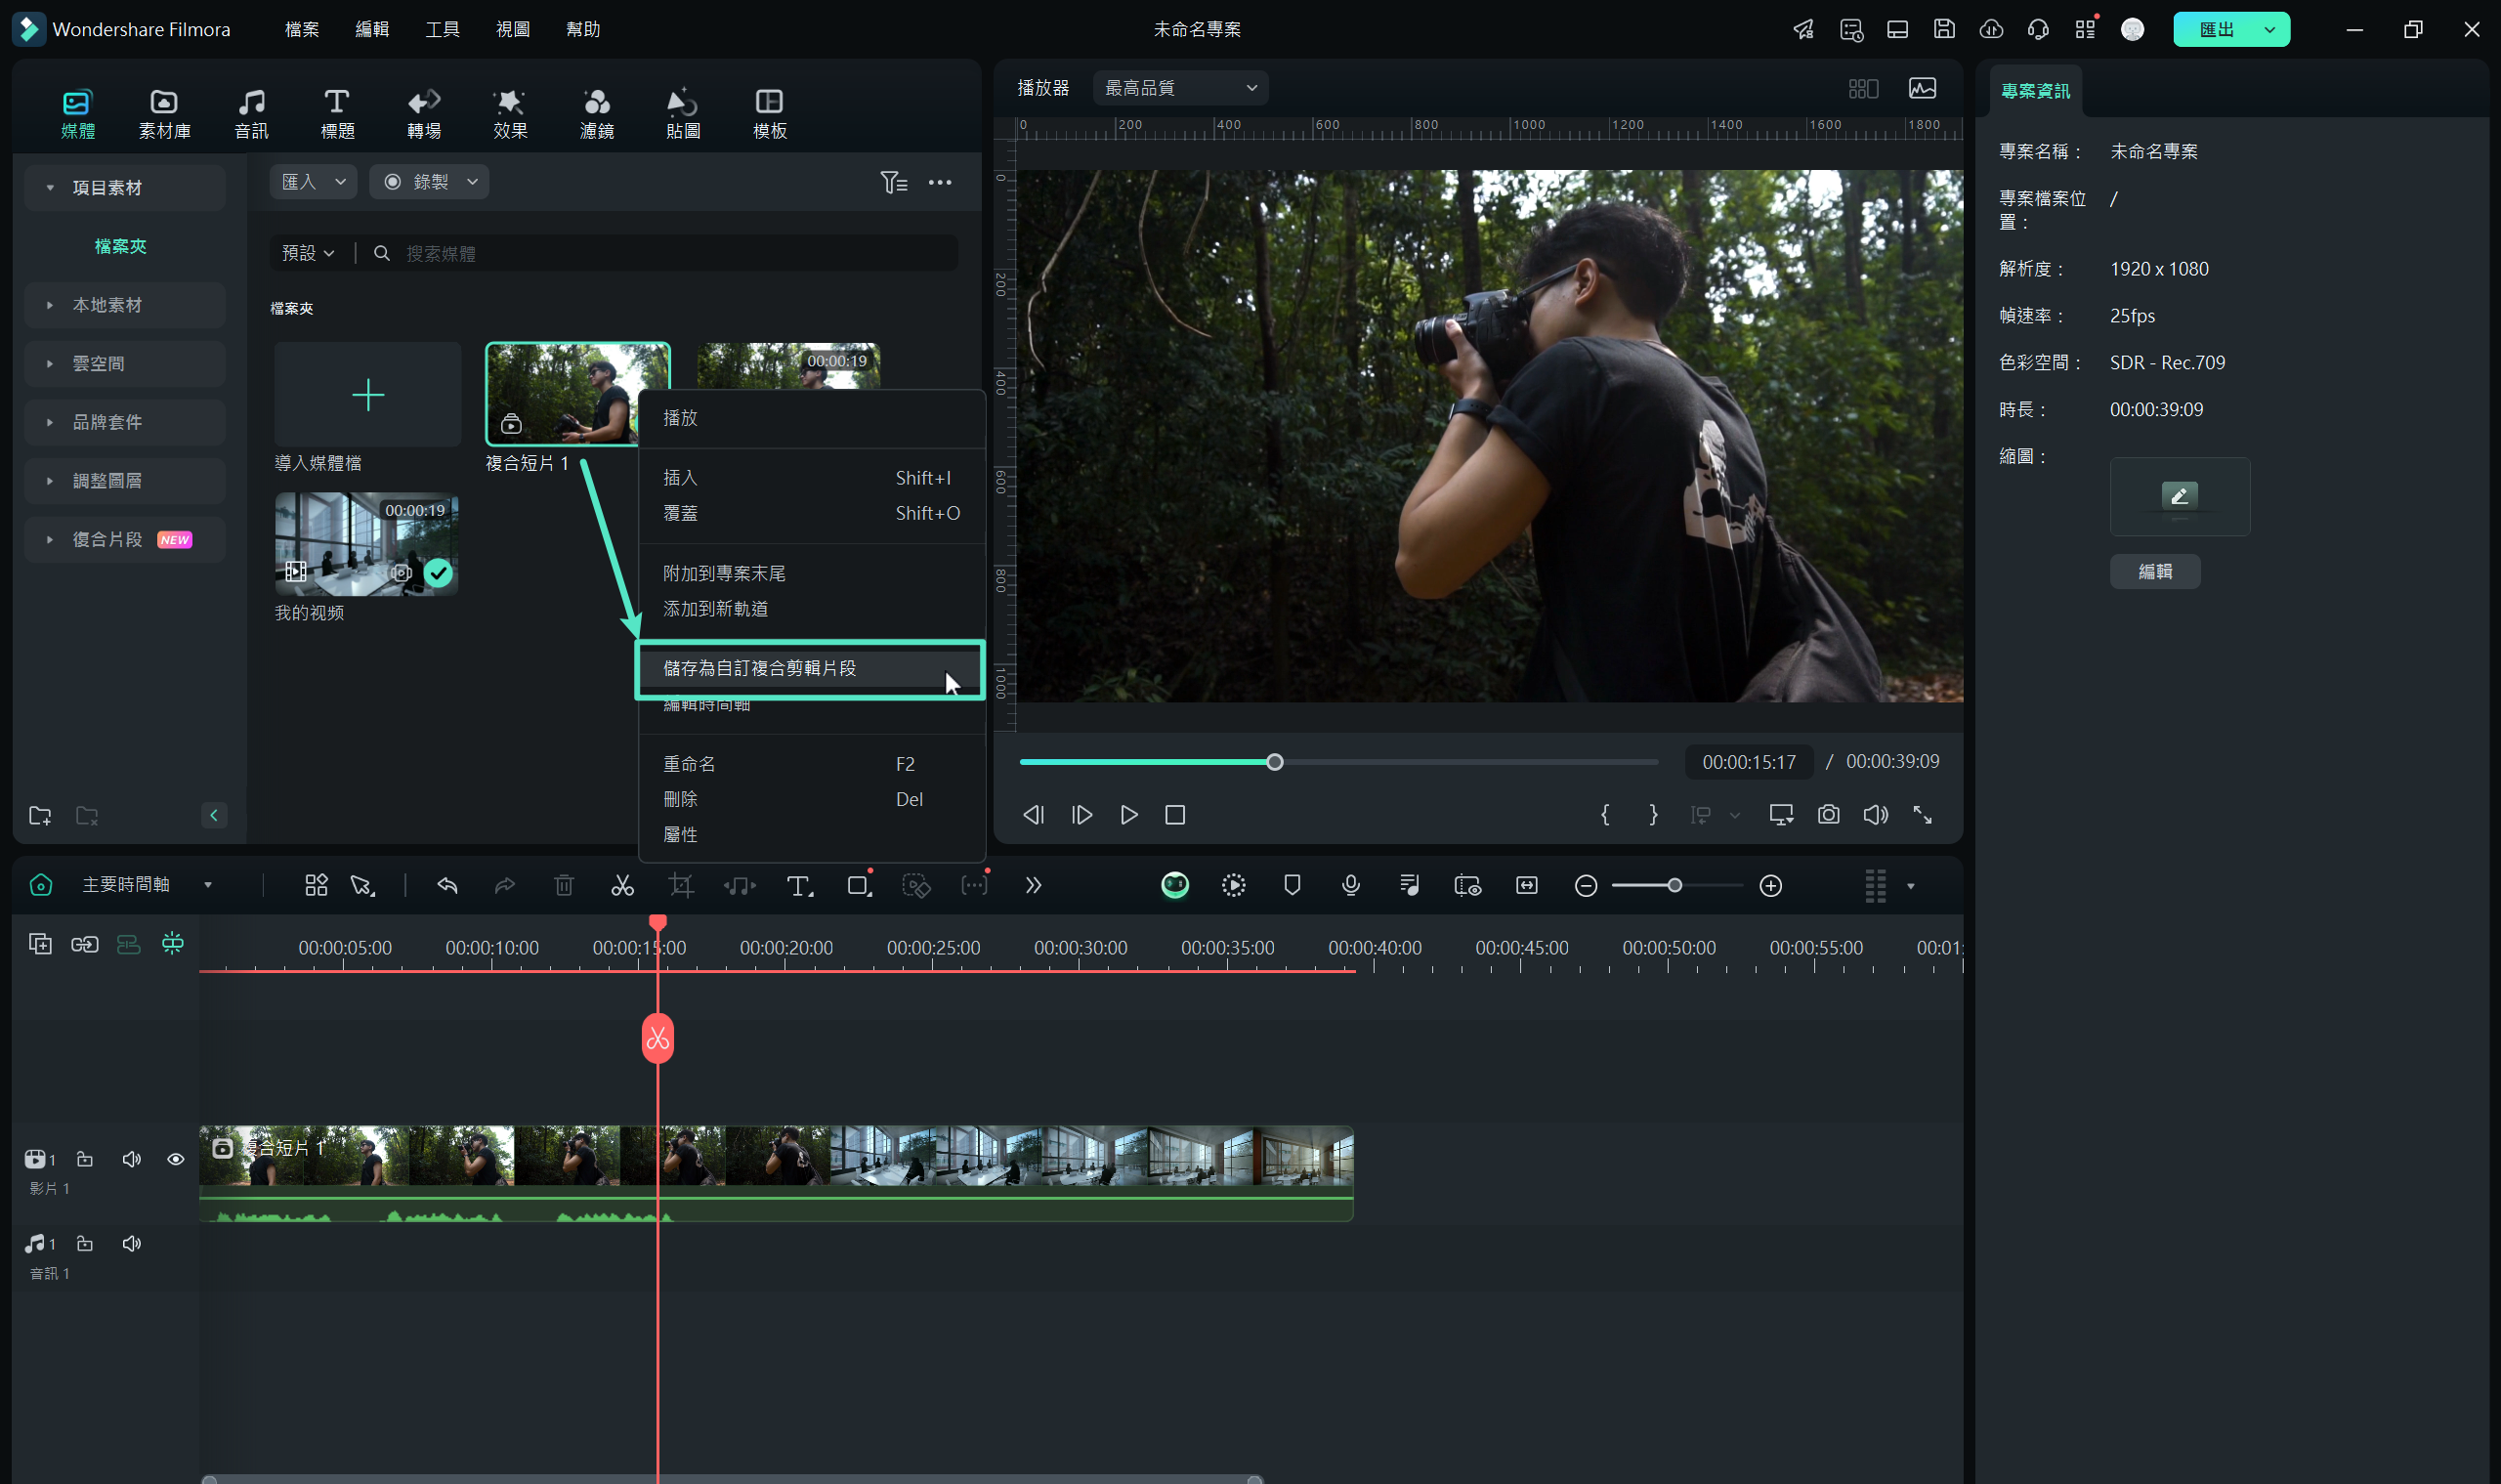Open the 最高品質 quality dropdown

tap(1180, 88)
